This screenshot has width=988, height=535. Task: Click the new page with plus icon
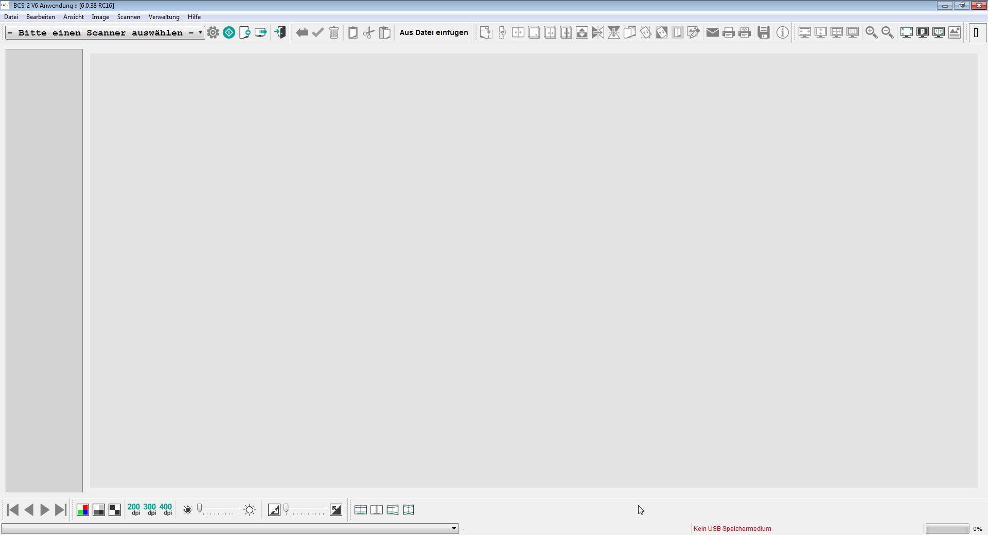(x=245, y=32)
